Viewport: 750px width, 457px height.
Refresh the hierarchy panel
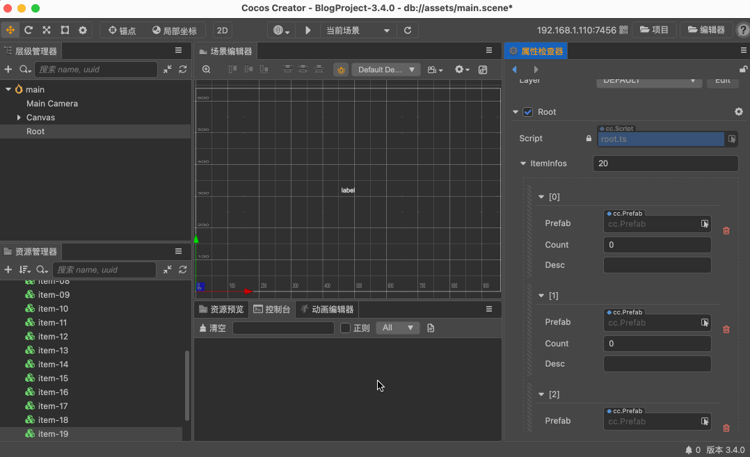coord(183,70)
